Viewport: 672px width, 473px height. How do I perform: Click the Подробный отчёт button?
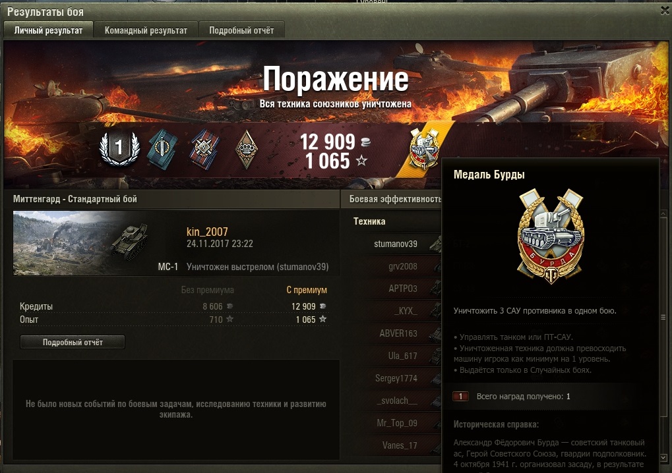tap(73, 342)
